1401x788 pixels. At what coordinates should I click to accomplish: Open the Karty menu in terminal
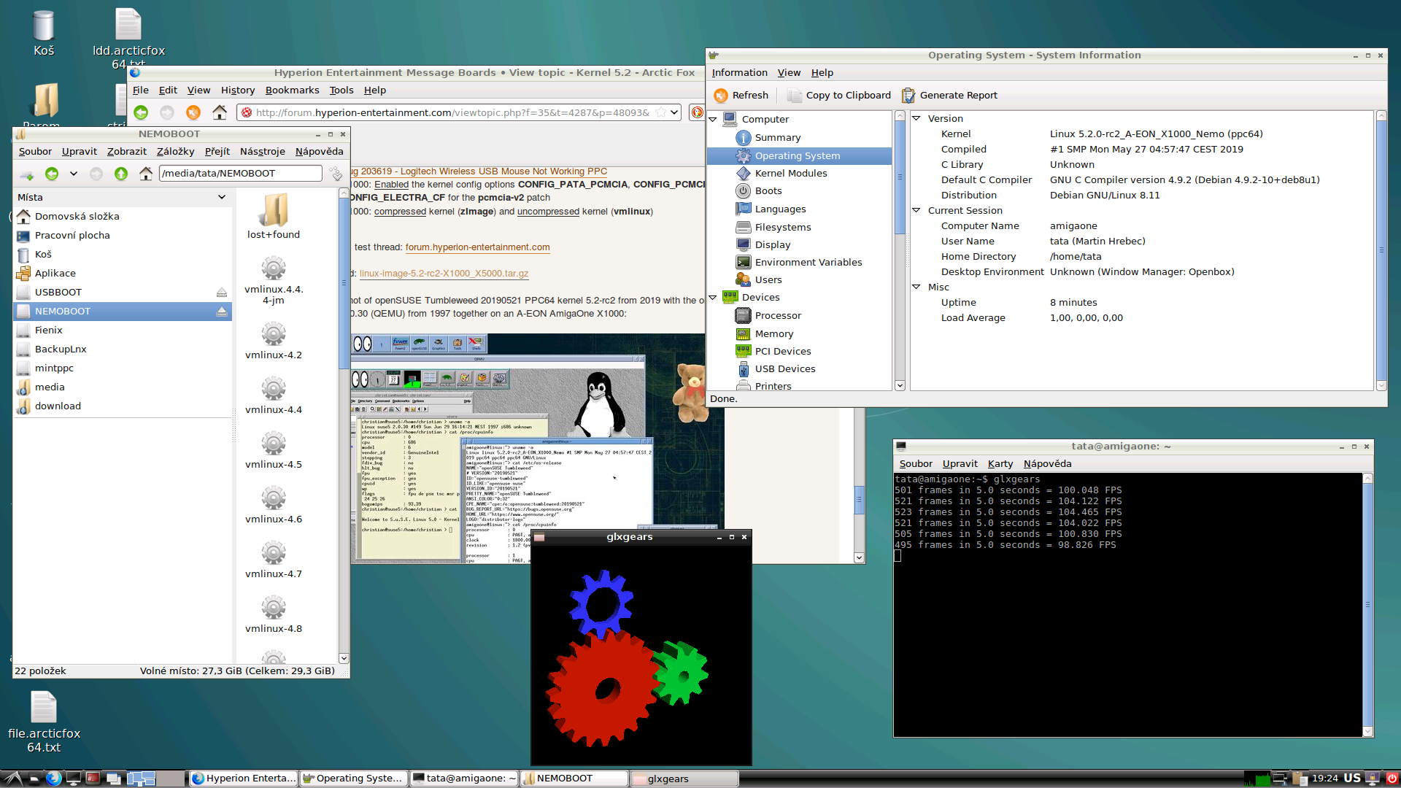(x=1000, y=464)
